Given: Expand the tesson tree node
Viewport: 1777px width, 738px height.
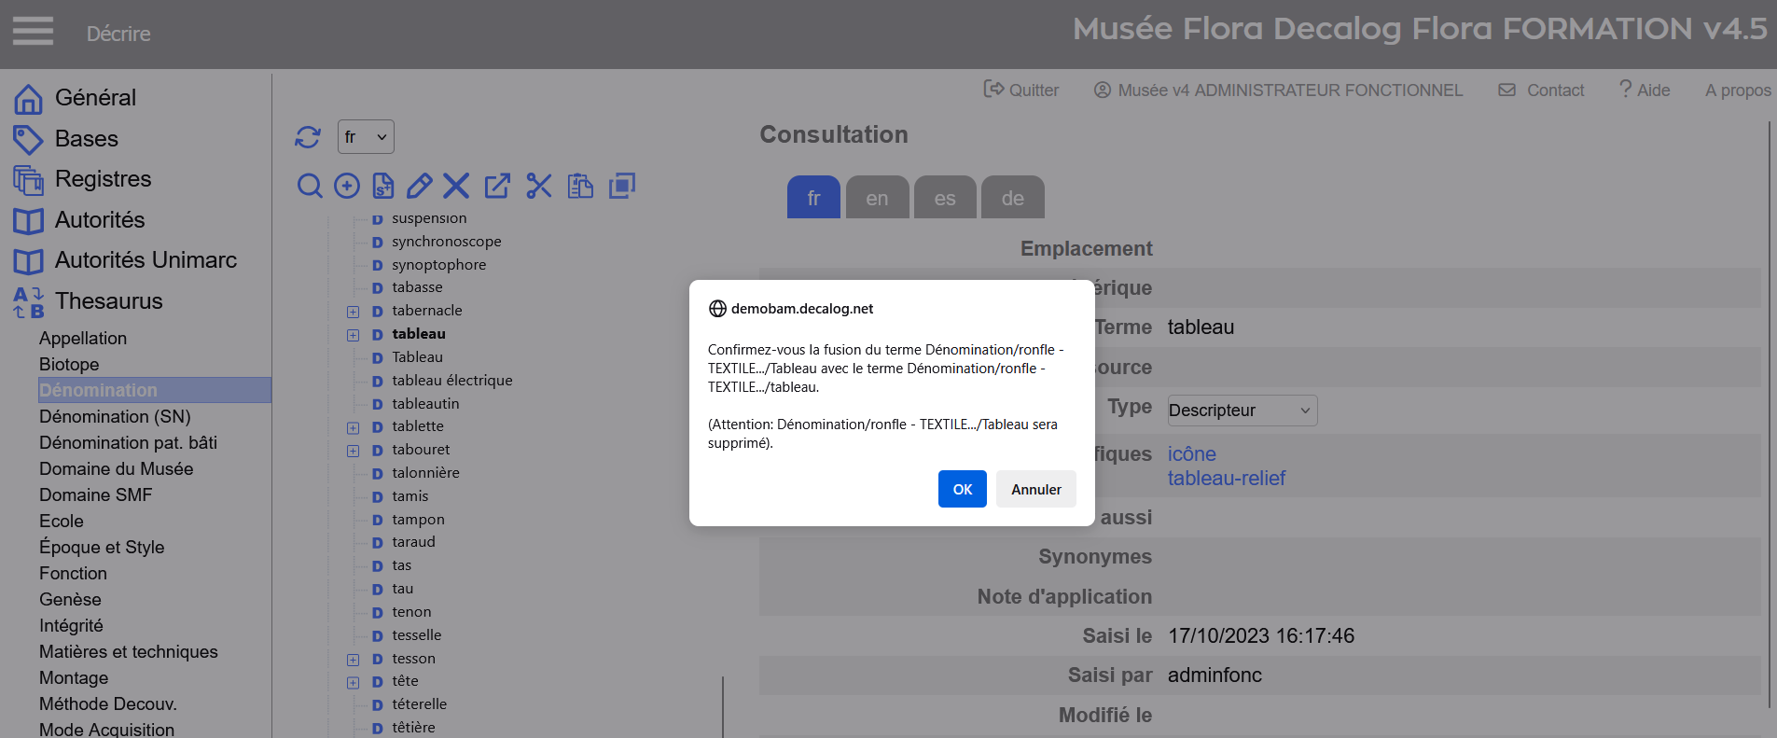Looking at the screenshot, I should tap(354, 660).
